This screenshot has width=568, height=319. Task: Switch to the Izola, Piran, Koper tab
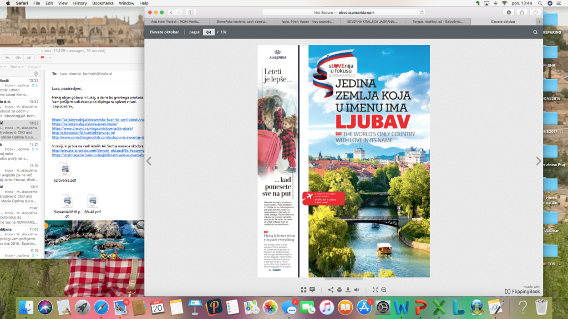[x=307, y=22]
